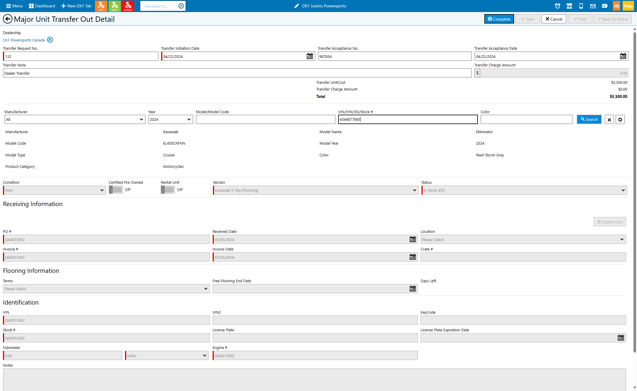
Task: Click the compass icon in the Navigate box
Action: tap(181, 6)
